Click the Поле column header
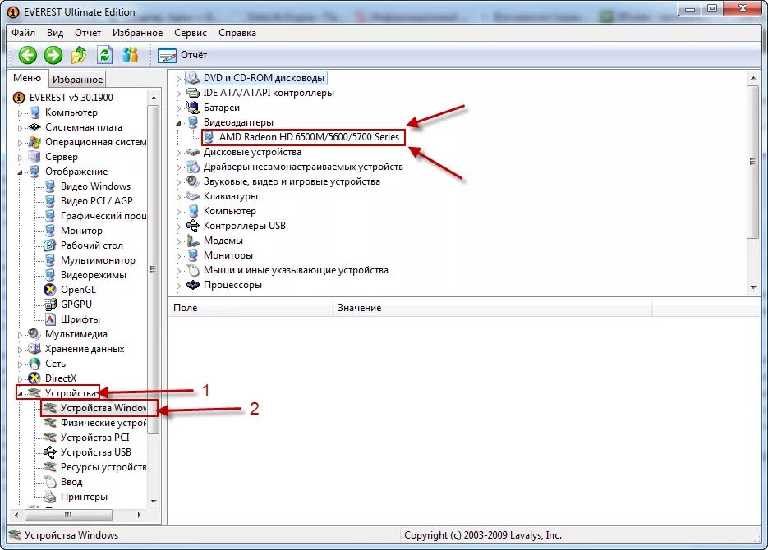The width and height of the screenshot is (768, 550). pyautogui.click(x=250, y=308)
